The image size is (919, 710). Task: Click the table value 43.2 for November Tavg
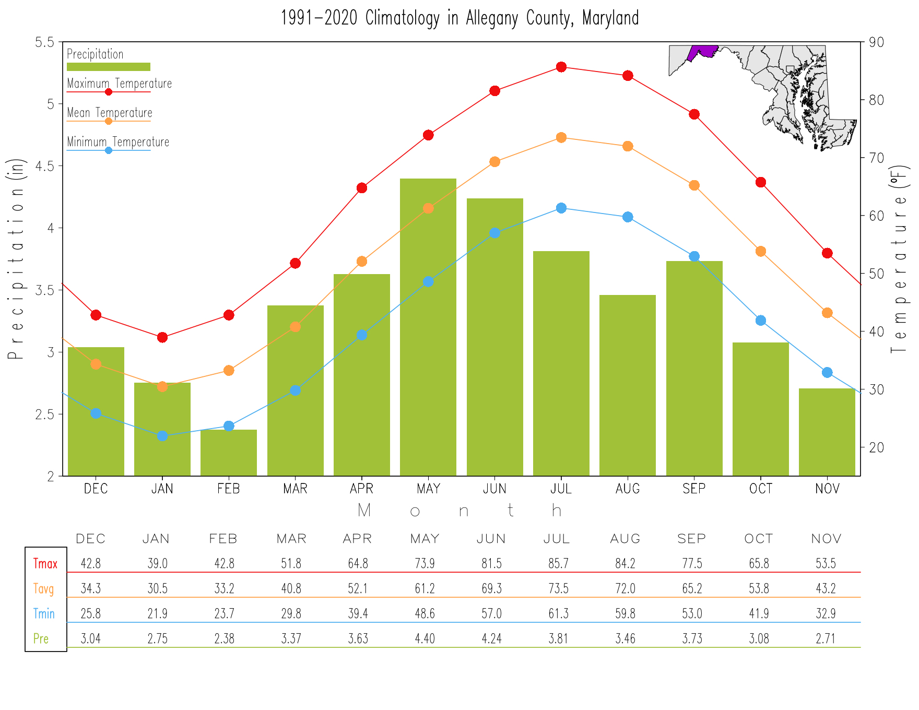point(826,589)
